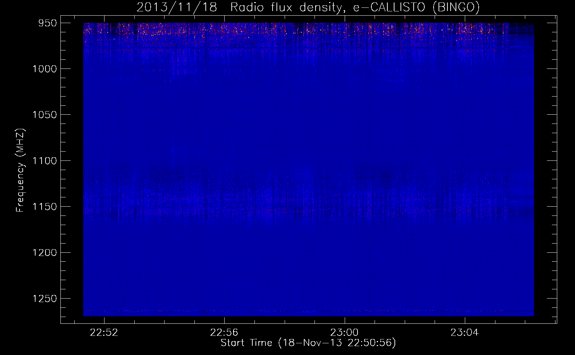Click the 1050 frequency tick label
The height and width of the screenshot is (355, 575).
44,115
